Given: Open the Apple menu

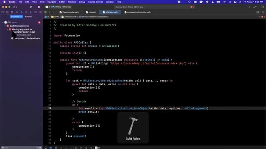Looking at the screenshot, I should pyautogui.click(x=5, y=2).
